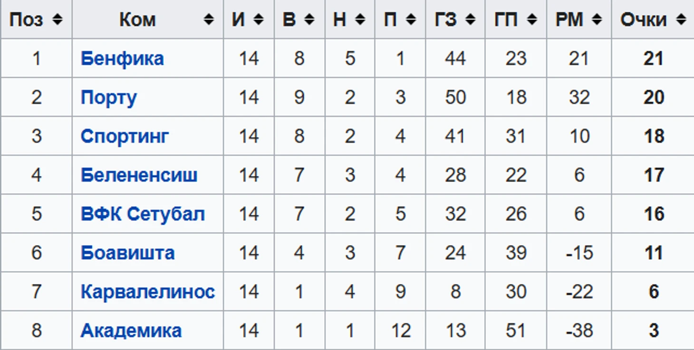Open the Бенфика team link

pos(122,59)
